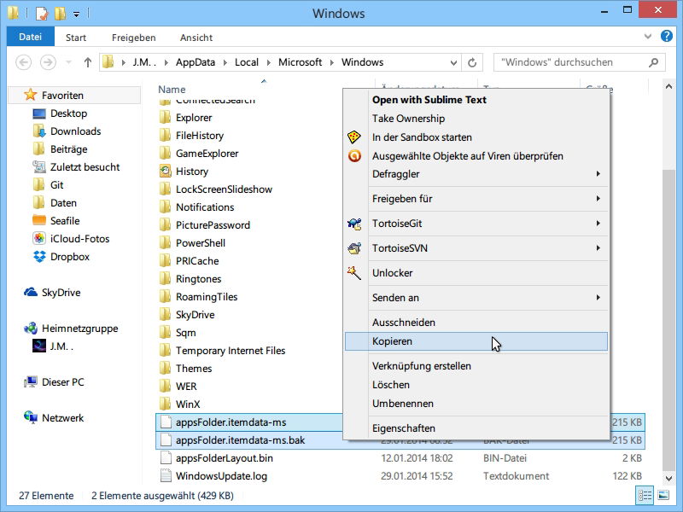Refresh the current folder view
The height and width of the screenshot is (512, 683).
click(x=472, y=62)
